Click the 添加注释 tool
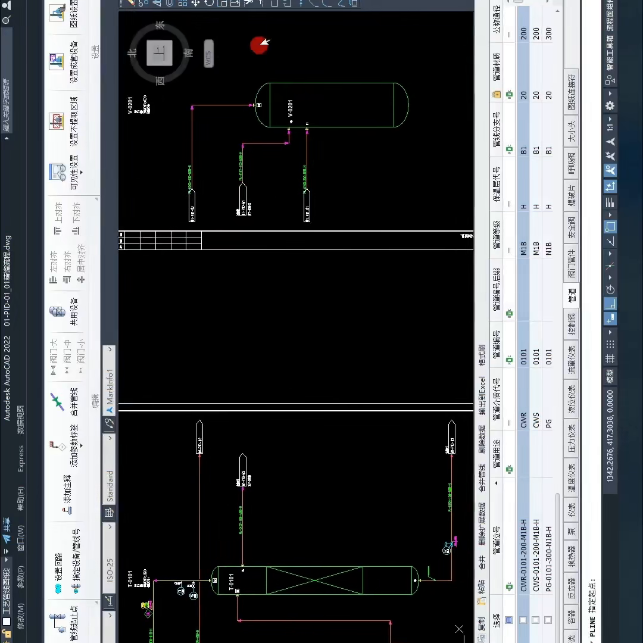This screenshot has height=643, width=643. coord(68,495)
